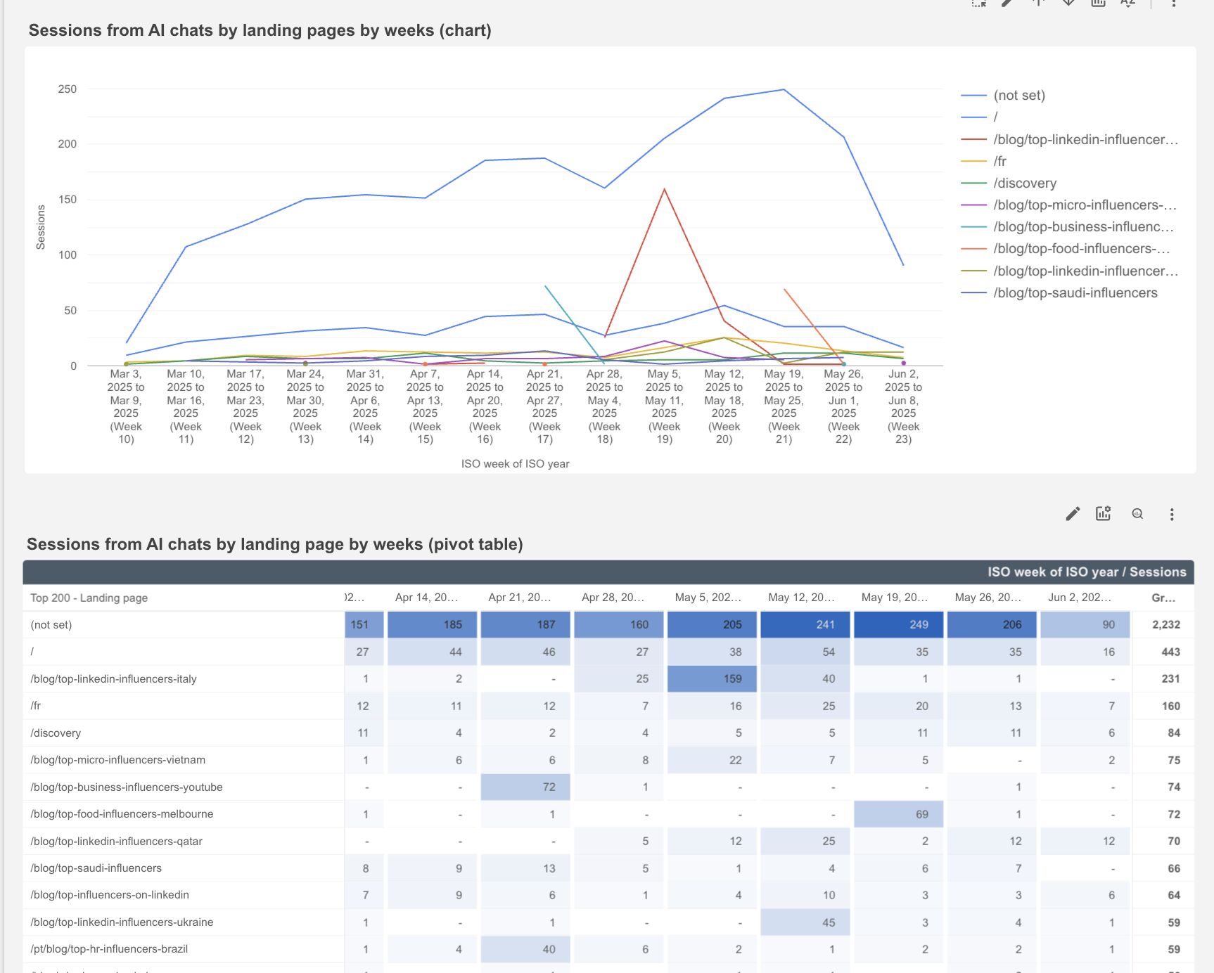Click the drill up arrow icon
The height and width of the screenshot is (973, 1214).
1038,3
